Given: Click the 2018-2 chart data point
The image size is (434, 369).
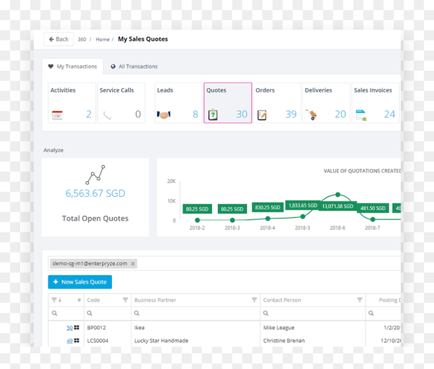Looking at the screenshot, I should 197,221.
